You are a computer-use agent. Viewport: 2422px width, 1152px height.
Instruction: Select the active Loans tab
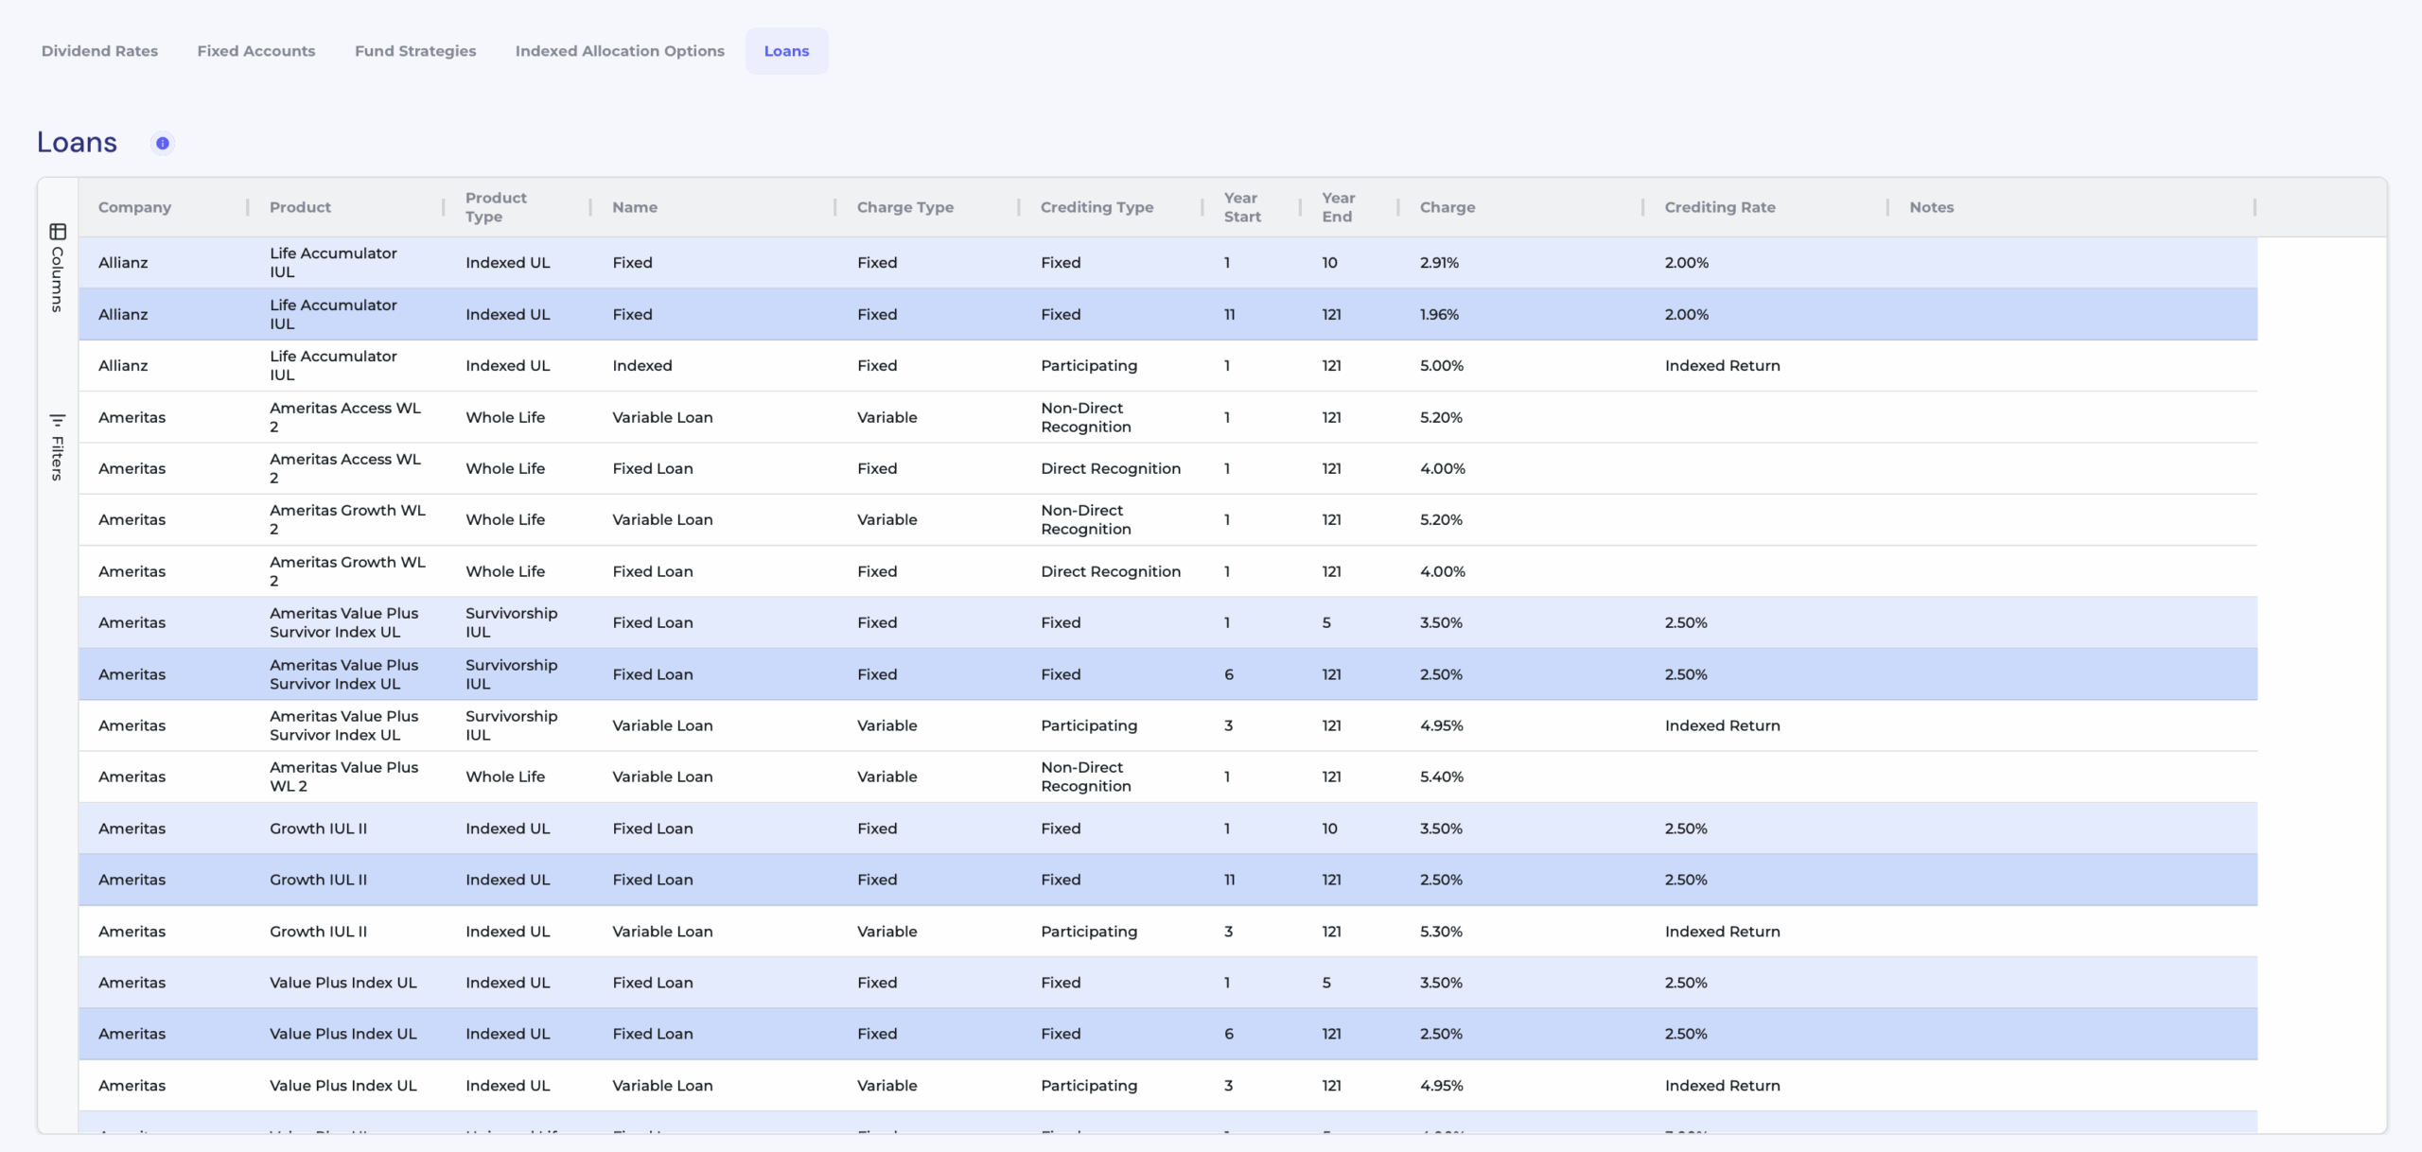point(786,51)
